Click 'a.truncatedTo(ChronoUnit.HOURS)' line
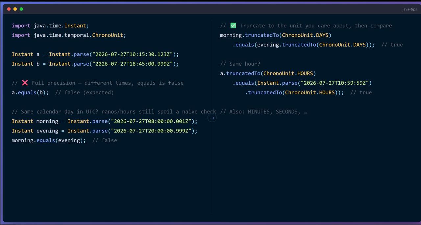The height and width of the screenshot is (225, 421). 268,73
